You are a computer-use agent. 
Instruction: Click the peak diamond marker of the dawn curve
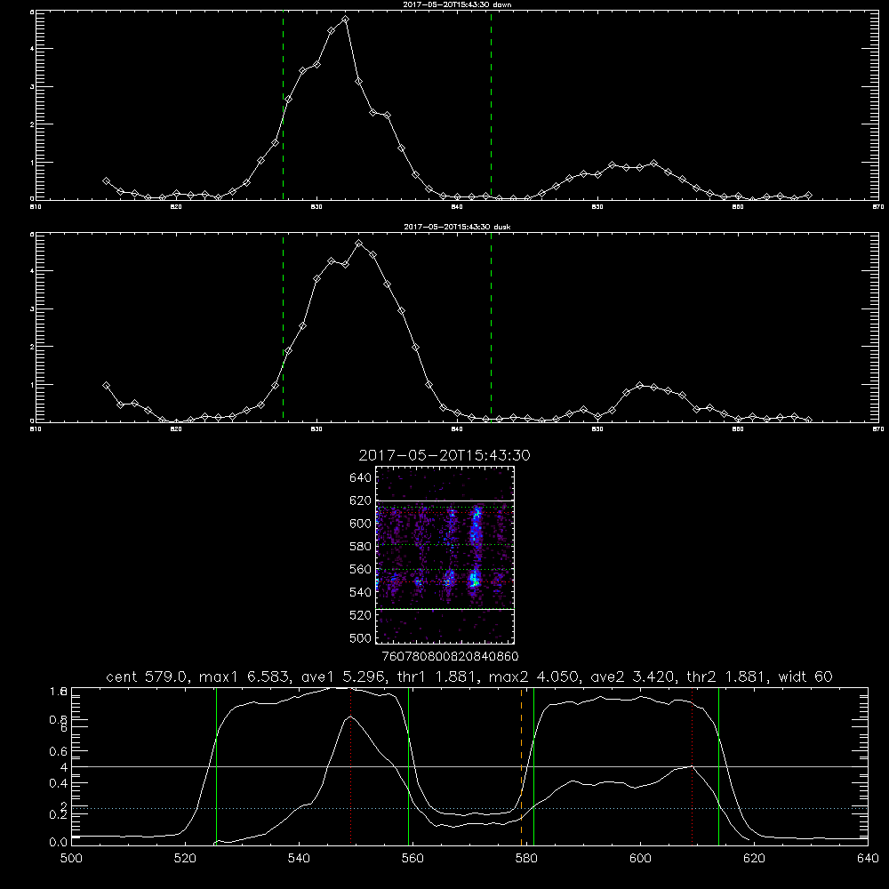[345, 20]
